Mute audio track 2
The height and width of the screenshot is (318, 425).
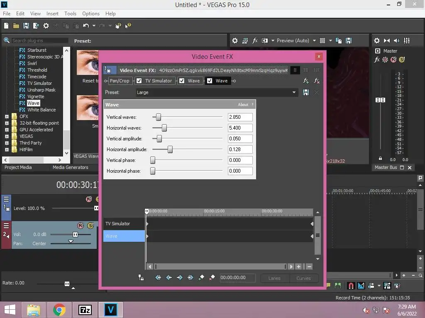tap(81, 226)
